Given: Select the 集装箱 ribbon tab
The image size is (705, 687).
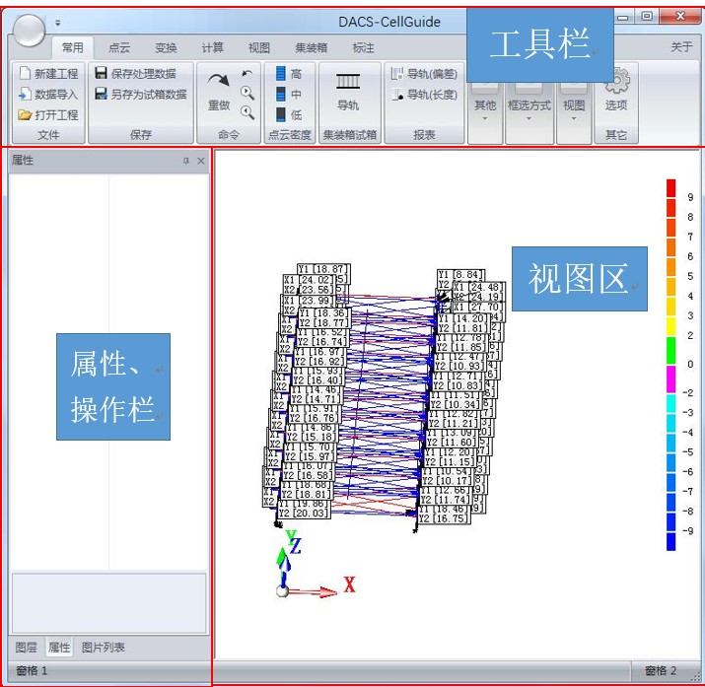Looking at the screenshot, I should click(x=312, y=47).
